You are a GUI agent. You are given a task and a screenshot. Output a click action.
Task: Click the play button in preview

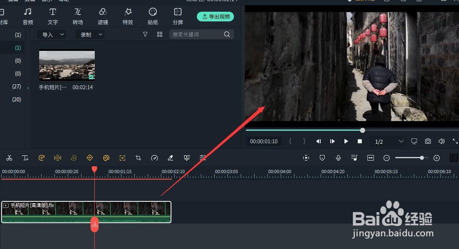(346, 142)
